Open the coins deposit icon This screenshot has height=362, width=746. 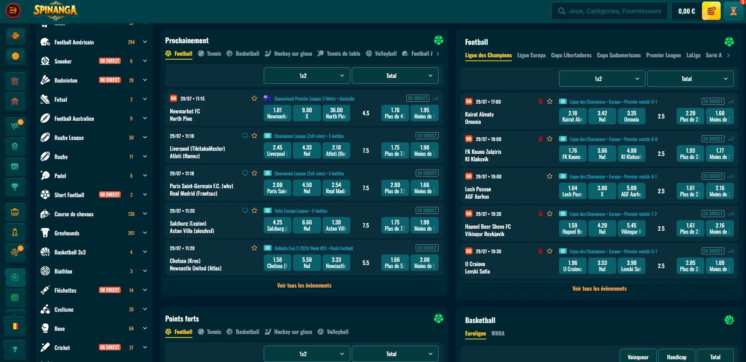pyautogui.click(x=711, y=11)
